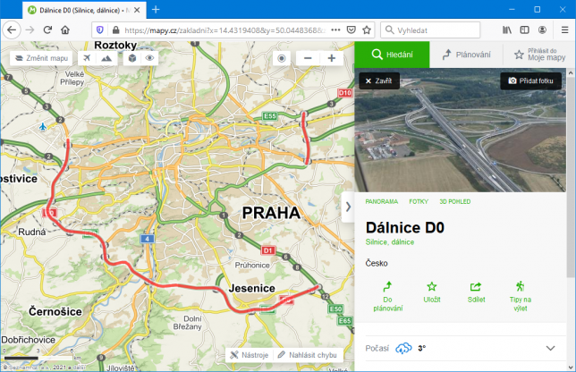Click Přihlásit do Moje mapy
This screenshot has width=576, height=372.
539,55
